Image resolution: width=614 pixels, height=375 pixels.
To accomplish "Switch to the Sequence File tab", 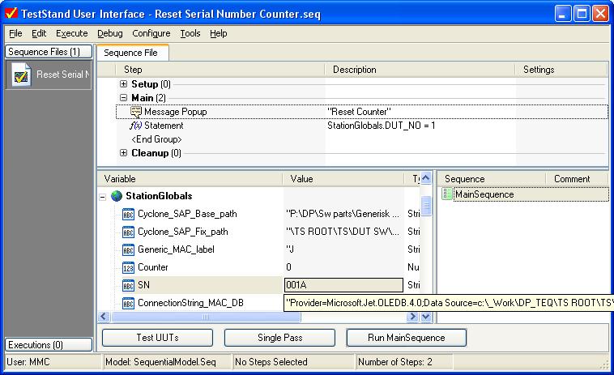I will 132,53.
